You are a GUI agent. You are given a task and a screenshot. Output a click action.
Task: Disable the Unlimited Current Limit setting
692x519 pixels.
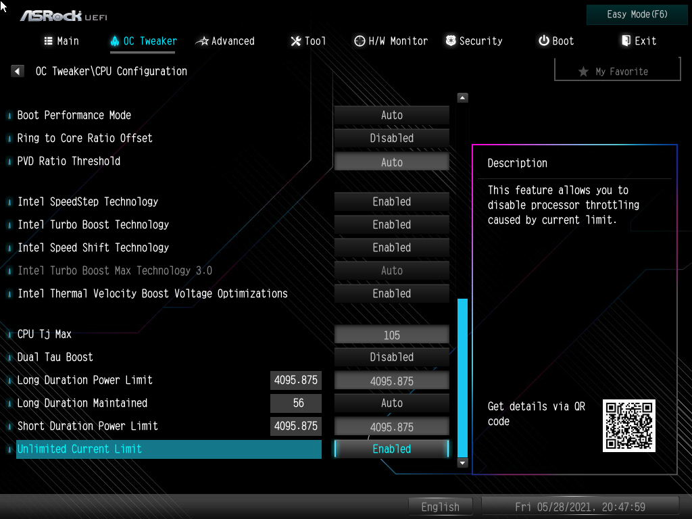click(391, 449)
